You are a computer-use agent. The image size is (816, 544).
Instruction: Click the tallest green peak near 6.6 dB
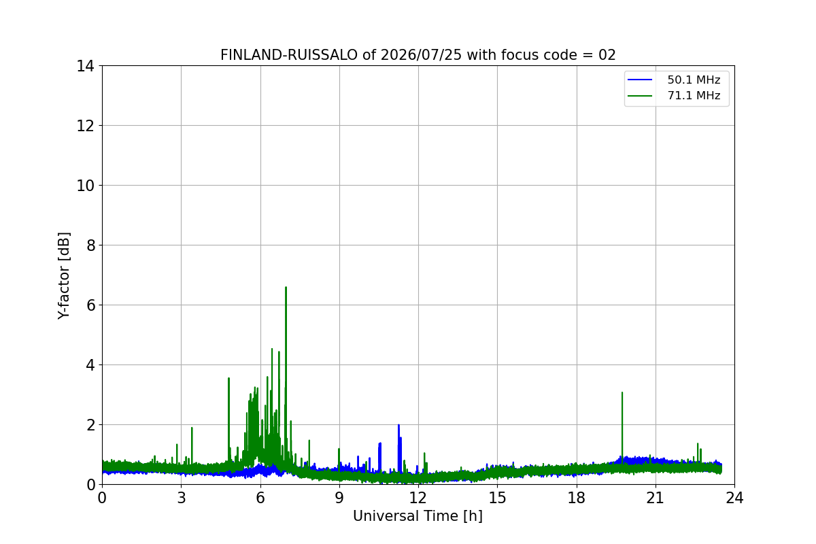coord(286,288)
